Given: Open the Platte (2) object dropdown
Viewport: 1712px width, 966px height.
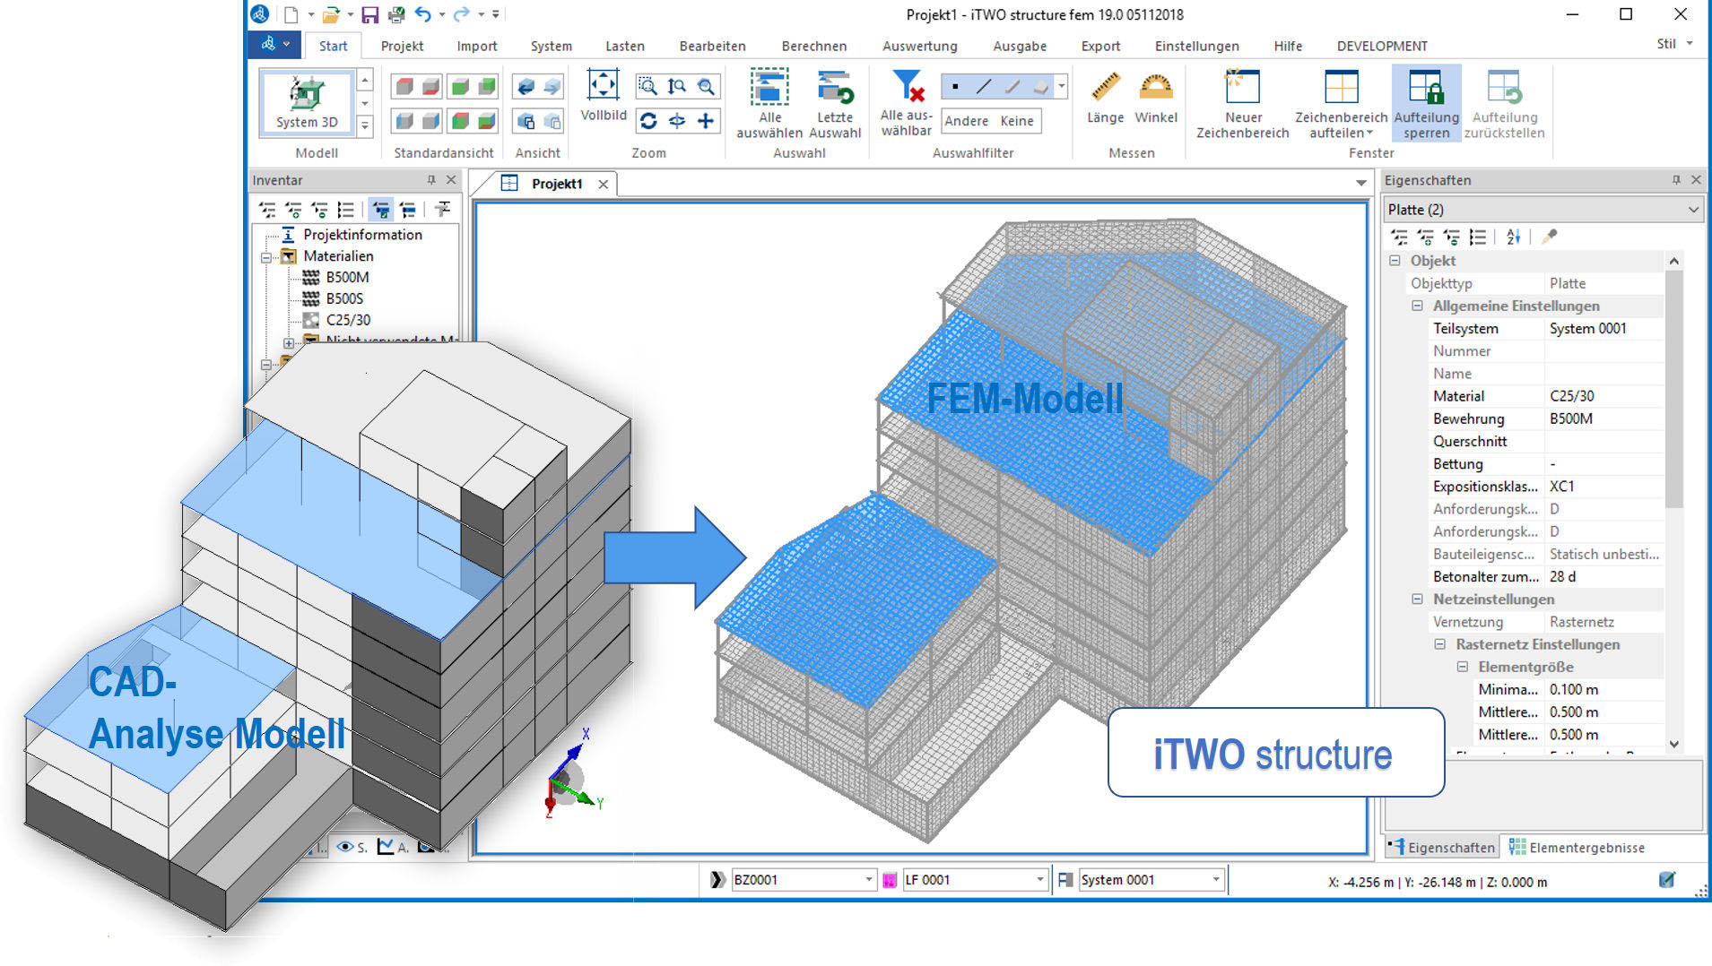Looking at the screenshot, I should point(1693,210).
